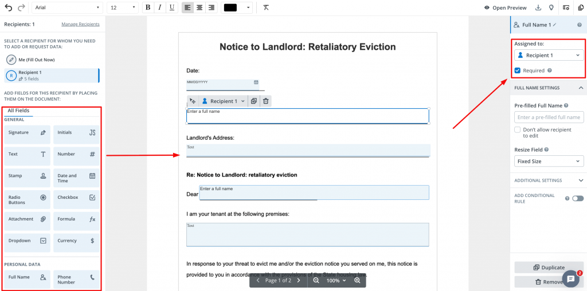The height and width of the screenshot is (291, 587).
Task: Zoom in the document view
Action: coord(357,281)
